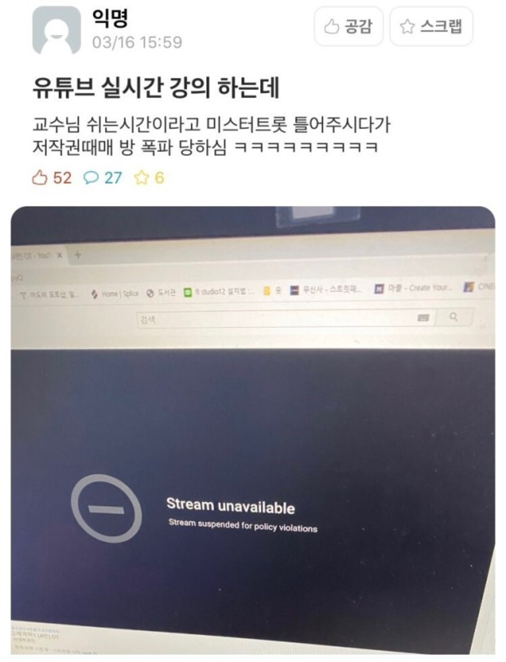Viewport: 506px width, 662px height.
Task: Open a new browser tab with plus
Action: point(77,255)
